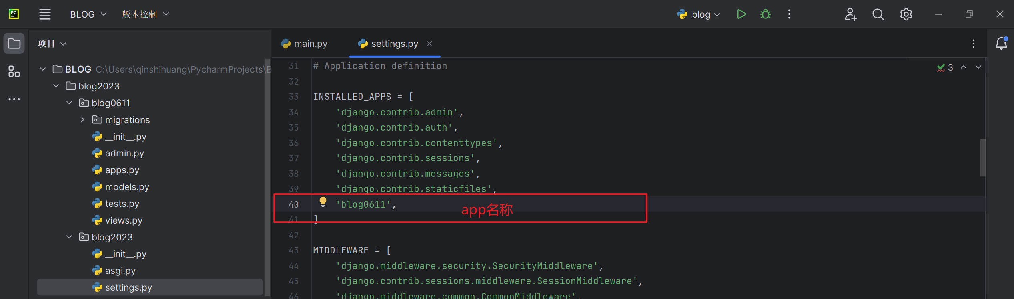Click 'django.contrib.contenttypes' string
1014x299 pixels.
417,143
